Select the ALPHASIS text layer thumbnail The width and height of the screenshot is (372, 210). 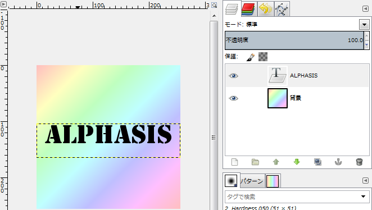(x=278, y=76)
